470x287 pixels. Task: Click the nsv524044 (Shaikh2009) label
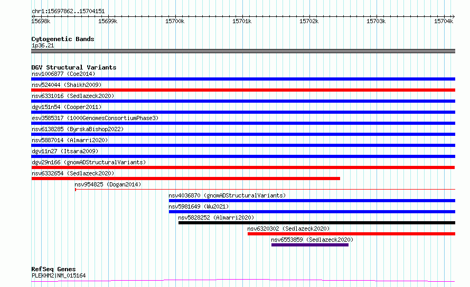click(x=67, y=85)
